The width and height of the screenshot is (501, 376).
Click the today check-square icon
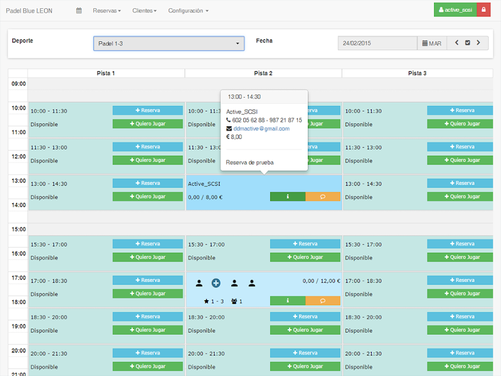[x=468, y=43]
